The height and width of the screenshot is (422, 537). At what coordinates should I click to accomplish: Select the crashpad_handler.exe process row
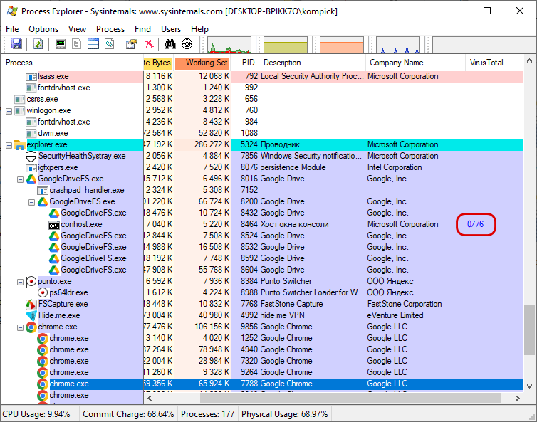point(262,190)
